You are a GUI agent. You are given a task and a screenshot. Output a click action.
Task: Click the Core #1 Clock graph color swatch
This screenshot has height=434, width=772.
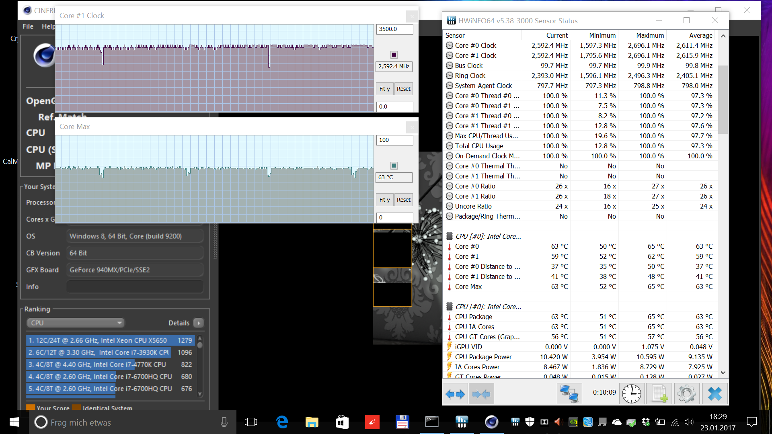point(394,55)
